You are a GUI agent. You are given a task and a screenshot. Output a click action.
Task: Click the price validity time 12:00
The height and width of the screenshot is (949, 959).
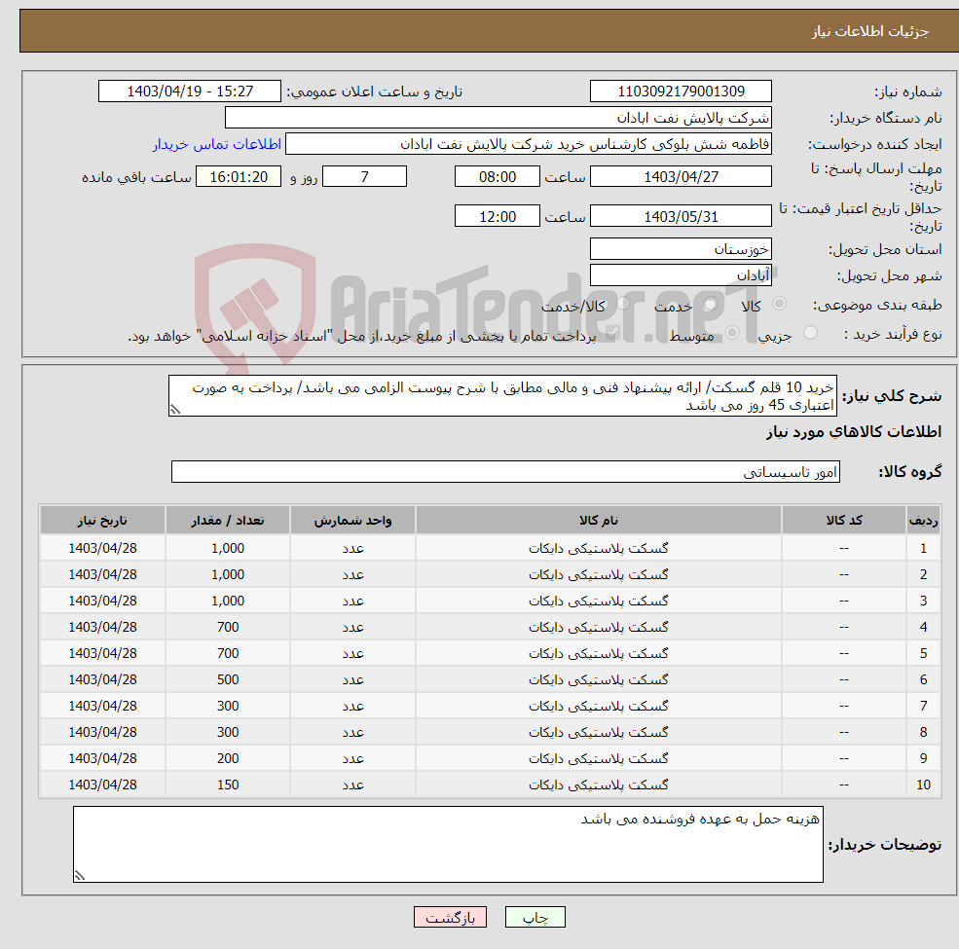click(x=498, y=216)
